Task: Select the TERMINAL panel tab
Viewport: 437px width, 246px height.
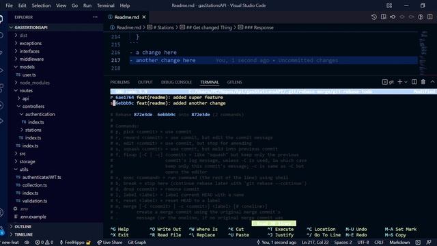Action: (x=210, y=82)
